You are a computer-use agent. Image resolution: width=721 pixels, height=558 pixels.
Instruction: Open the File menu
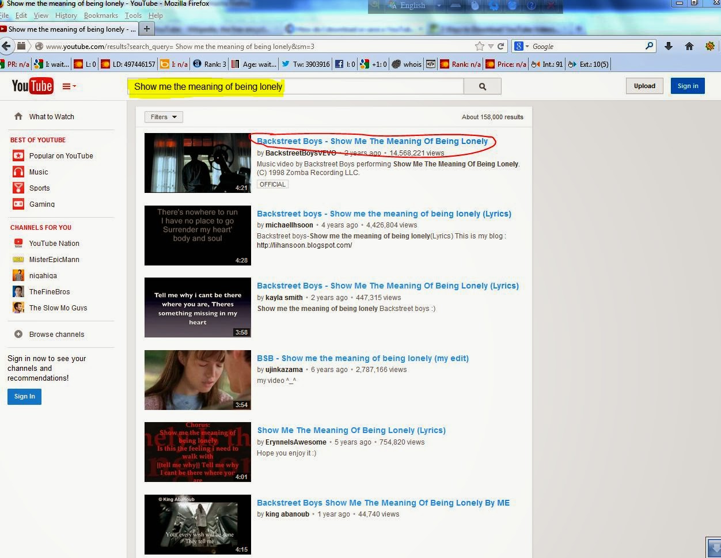point(5,16)
